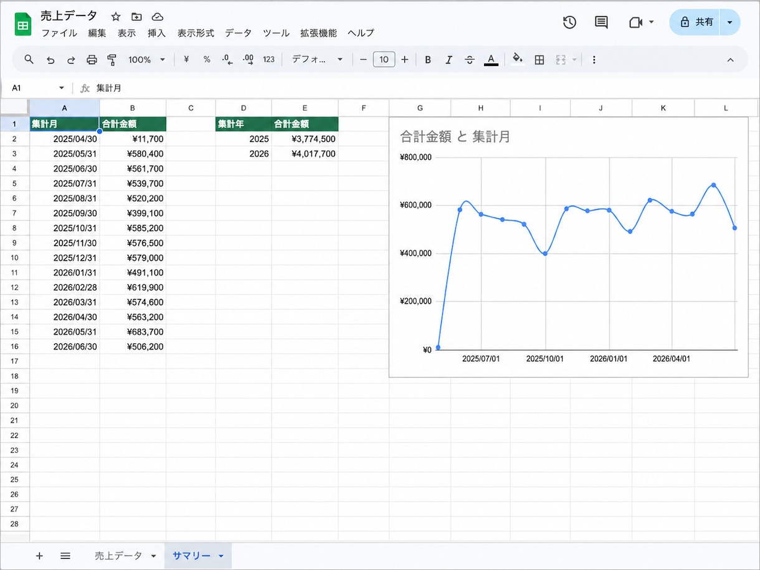Toggle bold formatting
The height and width of the screenshot is (570, 760).
428,60
